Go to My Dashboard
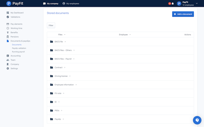204x127 pixels. (x=17, y=13)
